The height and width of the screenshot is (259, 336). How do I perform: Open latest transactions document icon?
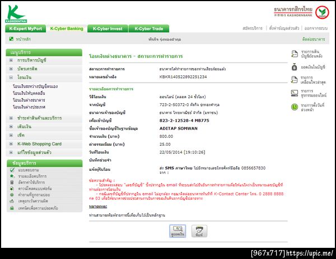295,80
